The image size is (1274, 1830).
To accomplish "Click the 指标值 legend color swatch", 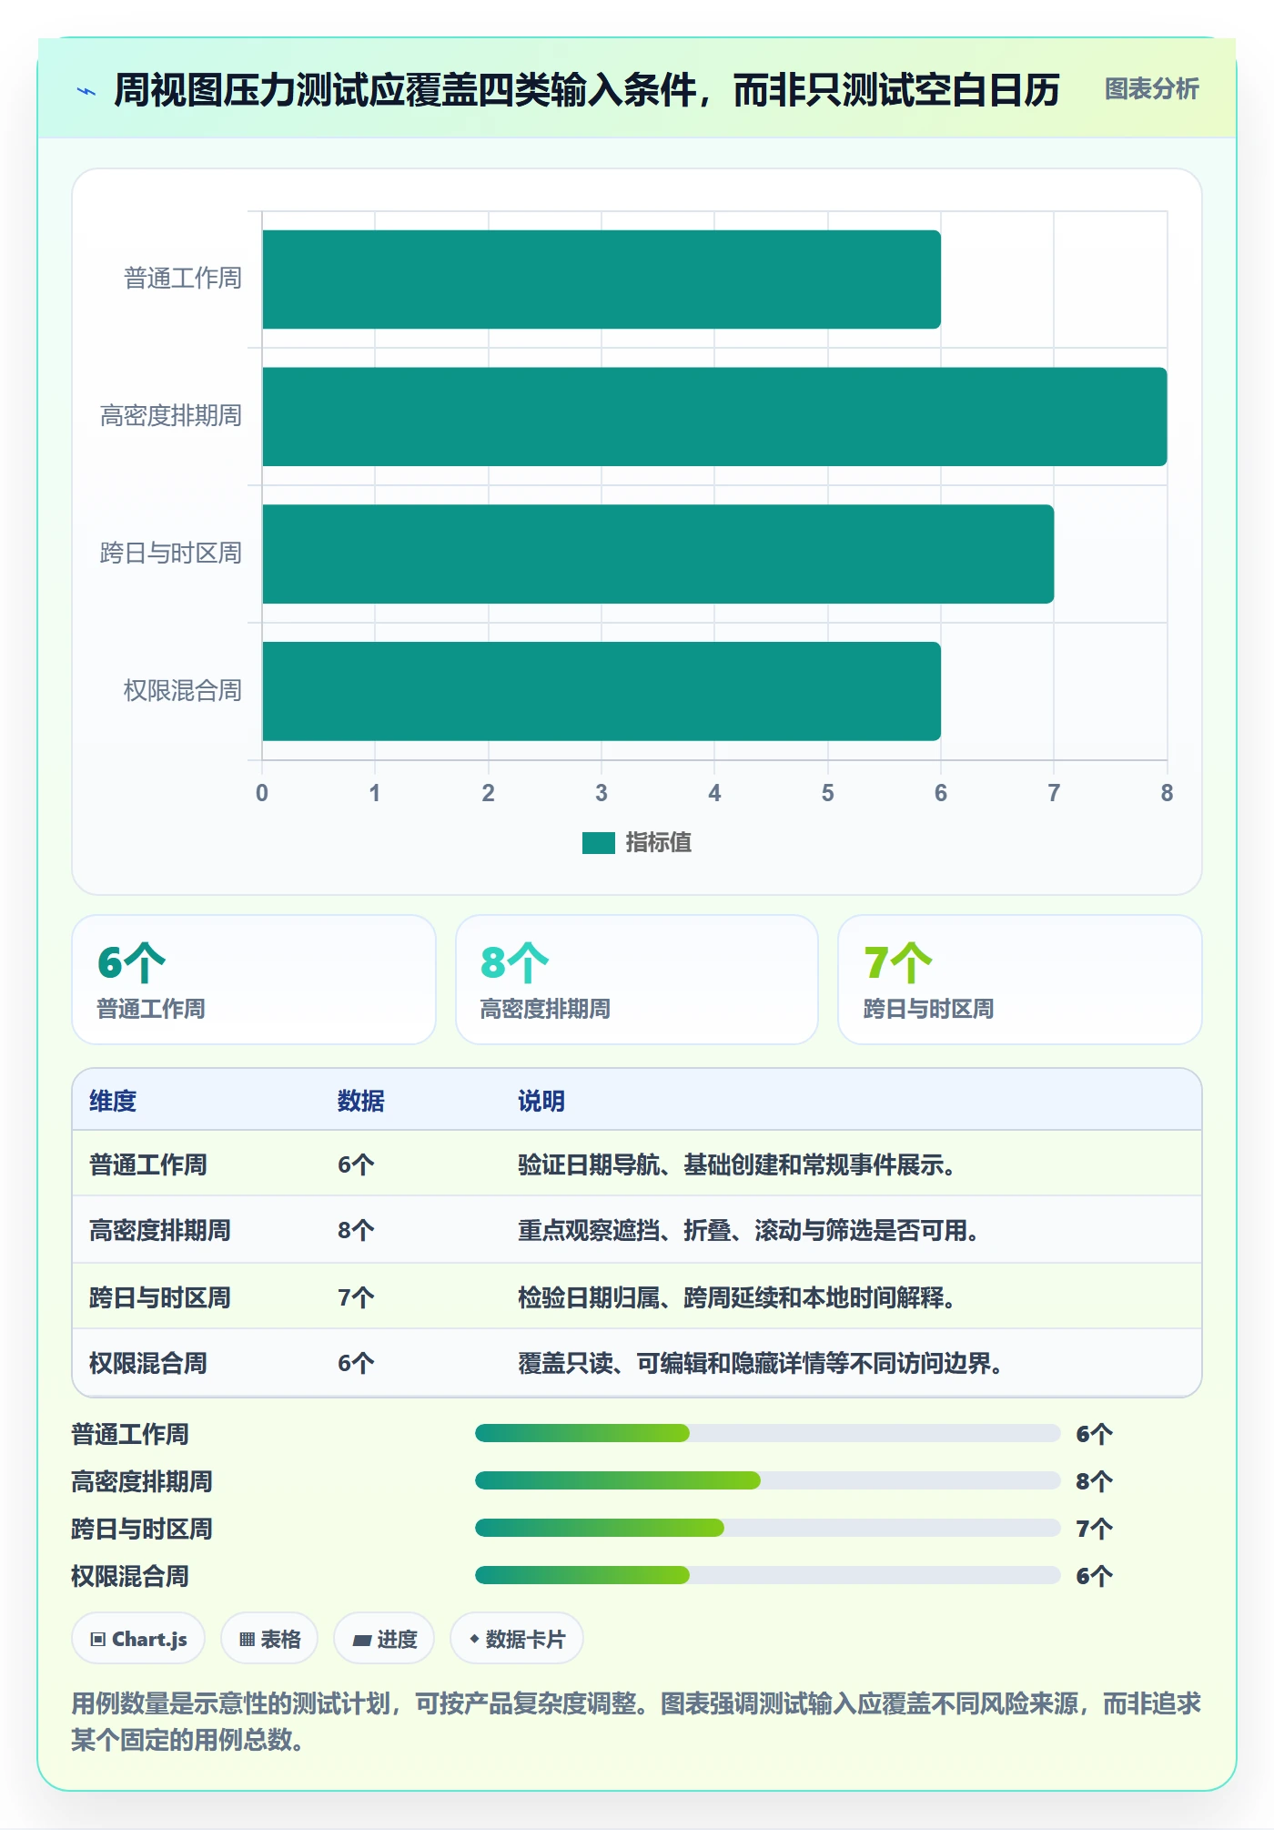I will [599, 843].
